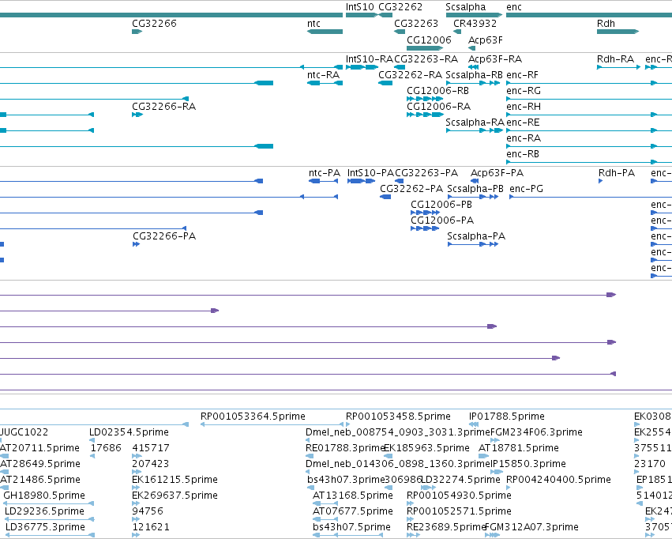Viewport: 672px width, 539px height.
Task: Click the CR43932 gene label
Action: (x=475, y=24)
